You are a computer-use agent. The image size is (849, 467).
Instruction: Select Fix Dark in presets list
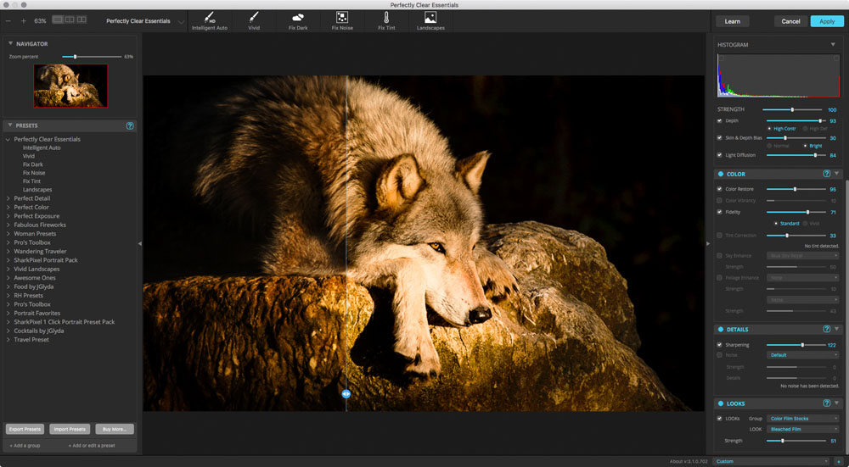(x=32, y=164)
